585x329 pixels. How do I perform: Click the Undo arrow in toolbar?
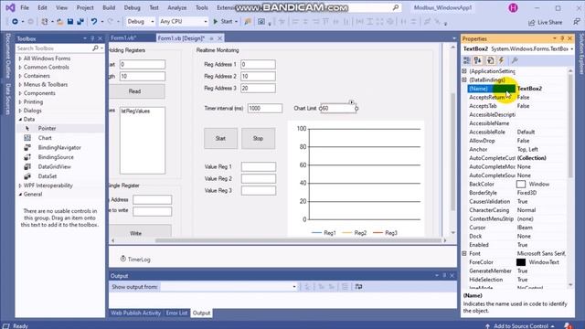(94, 22)
